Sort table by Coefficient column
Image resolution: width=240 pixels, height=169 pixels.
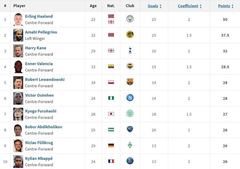190,6
